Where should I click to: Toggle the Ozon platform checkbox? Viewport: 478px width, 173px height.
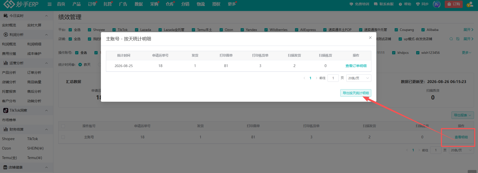pos(221,30)
